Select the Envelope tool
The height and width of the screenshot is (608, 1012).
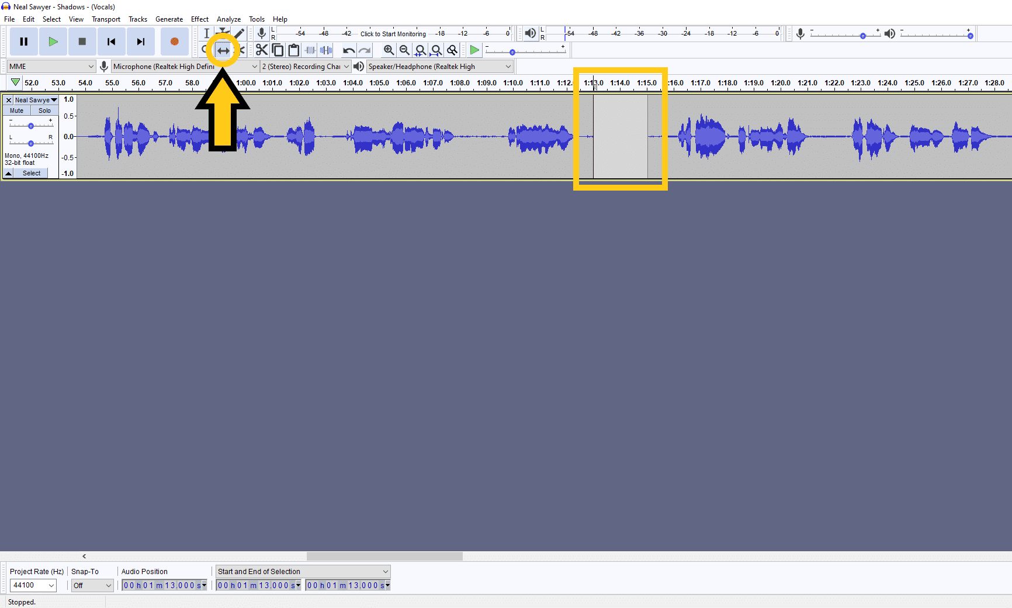[x=223, y=33]
